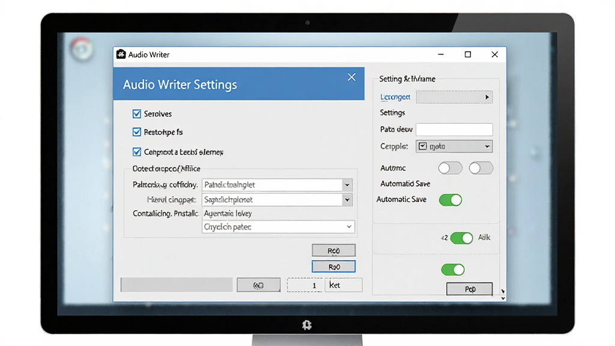Close the Audio Writer window
The image size is (615, 346).
(x=495, y=55)
